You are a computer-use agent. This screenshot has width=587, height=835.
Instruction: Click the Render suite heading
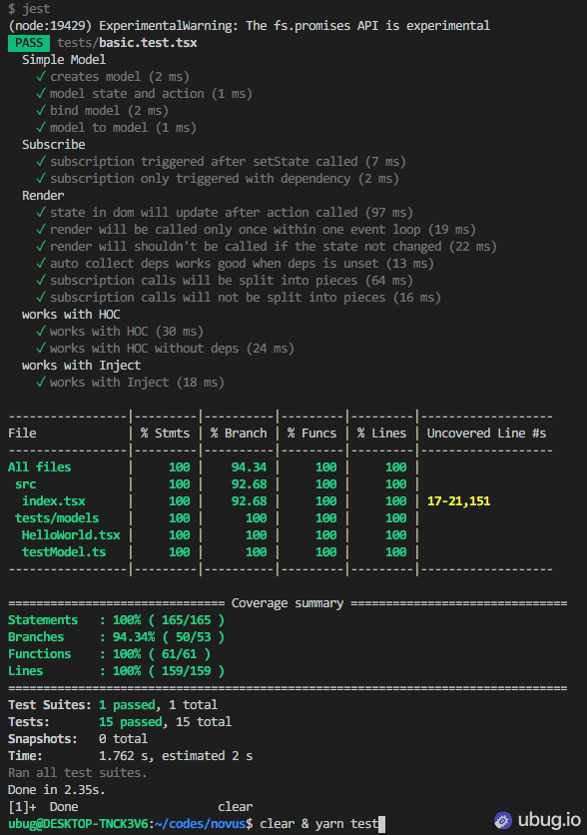click(43, 196)
